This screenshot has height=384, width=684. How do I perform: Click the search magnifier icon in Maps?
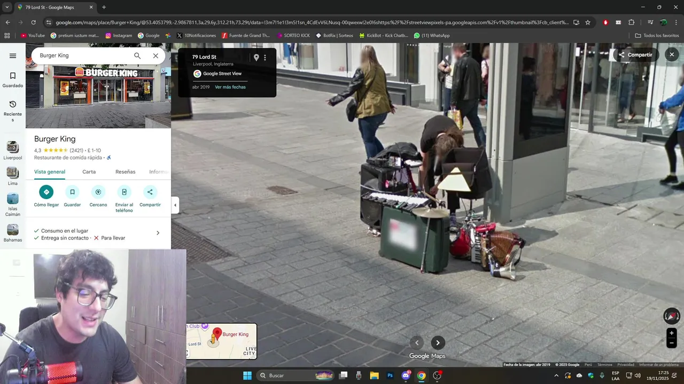[137, 55]
